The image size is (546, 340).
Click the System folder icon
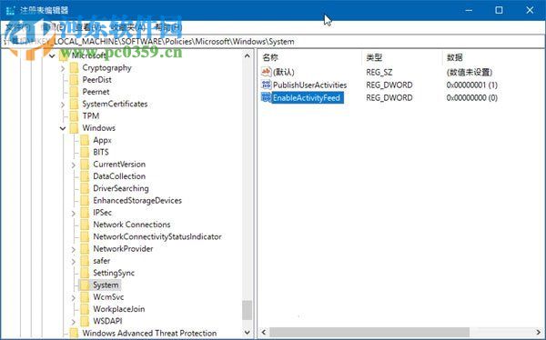point(85,285)
